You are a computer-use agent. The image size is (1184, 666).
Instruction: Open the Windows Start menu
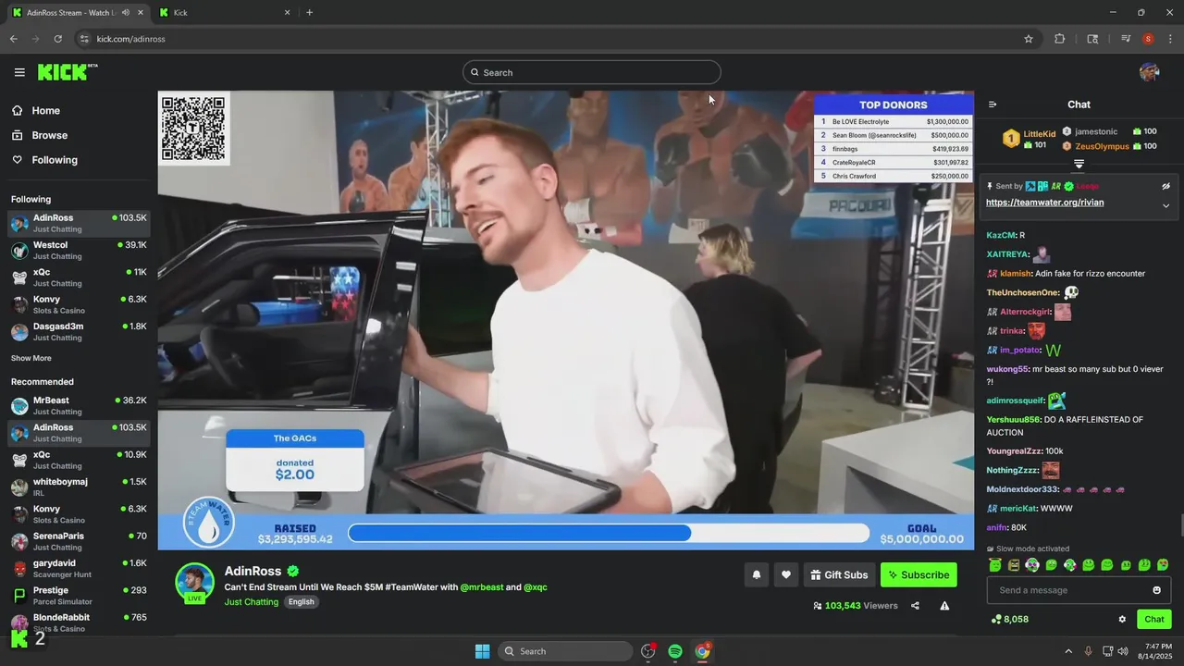482,651
